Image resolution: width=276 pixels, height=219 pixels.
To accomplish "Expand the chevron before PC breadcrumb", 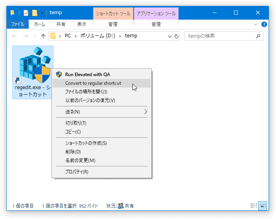I will 60,36.
